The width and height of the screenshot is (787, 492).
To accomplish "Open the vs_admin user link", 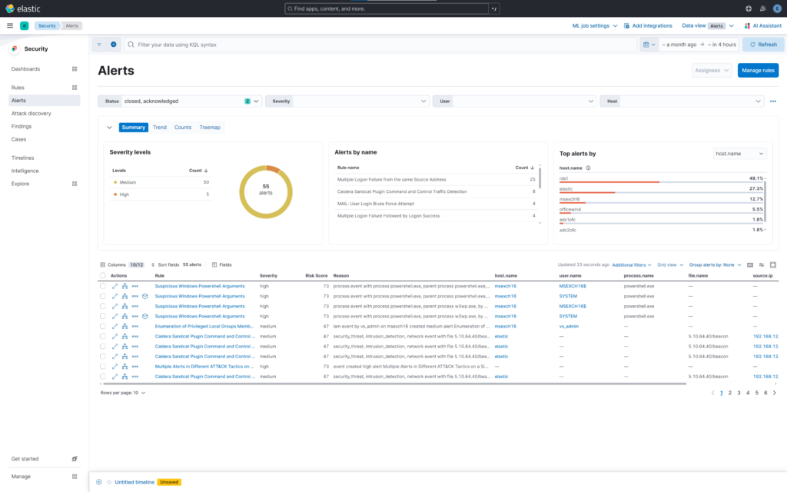I will pos(569,326).
